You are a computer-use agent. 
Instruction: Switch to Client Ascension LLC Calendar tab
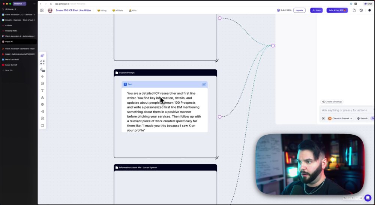[x=19, y=15]
